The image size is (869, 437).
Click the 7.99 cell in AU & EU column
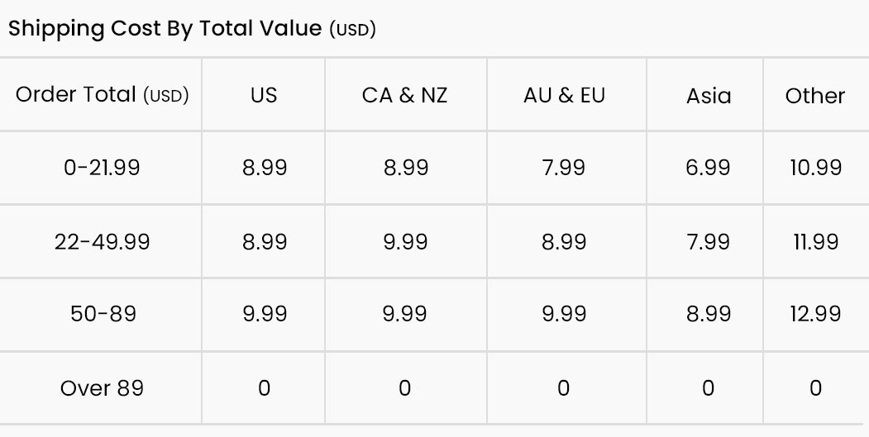tap(563, 168)
